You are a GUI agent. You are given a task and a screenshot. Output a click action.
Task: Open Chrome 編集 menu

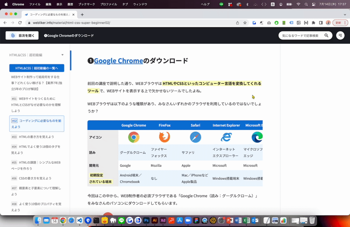point(48,4)
